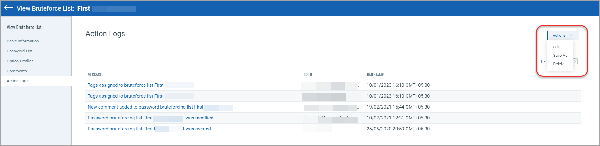Viewport: 600px width, 146px height.
Task: Click the back arrow icon in header
Action: click(x=9, y=8)
